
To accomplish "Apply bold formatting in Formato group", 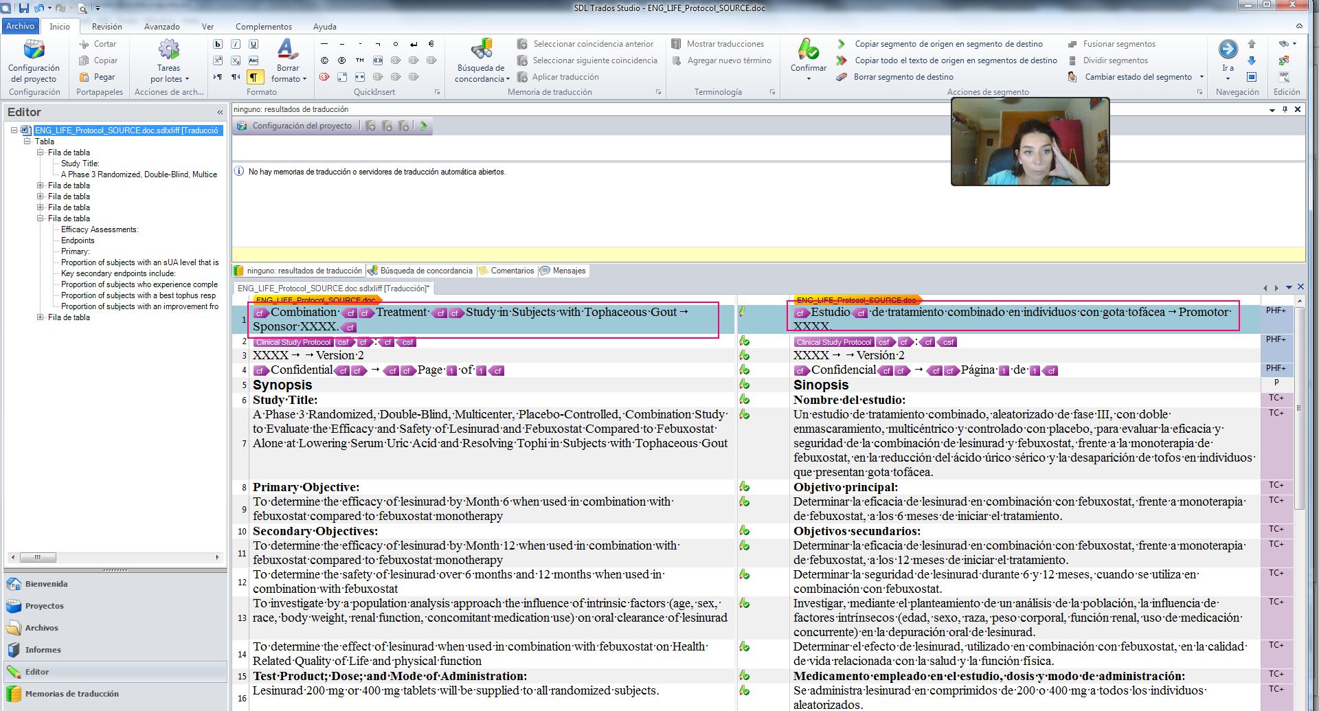I will tap(218, 44).
